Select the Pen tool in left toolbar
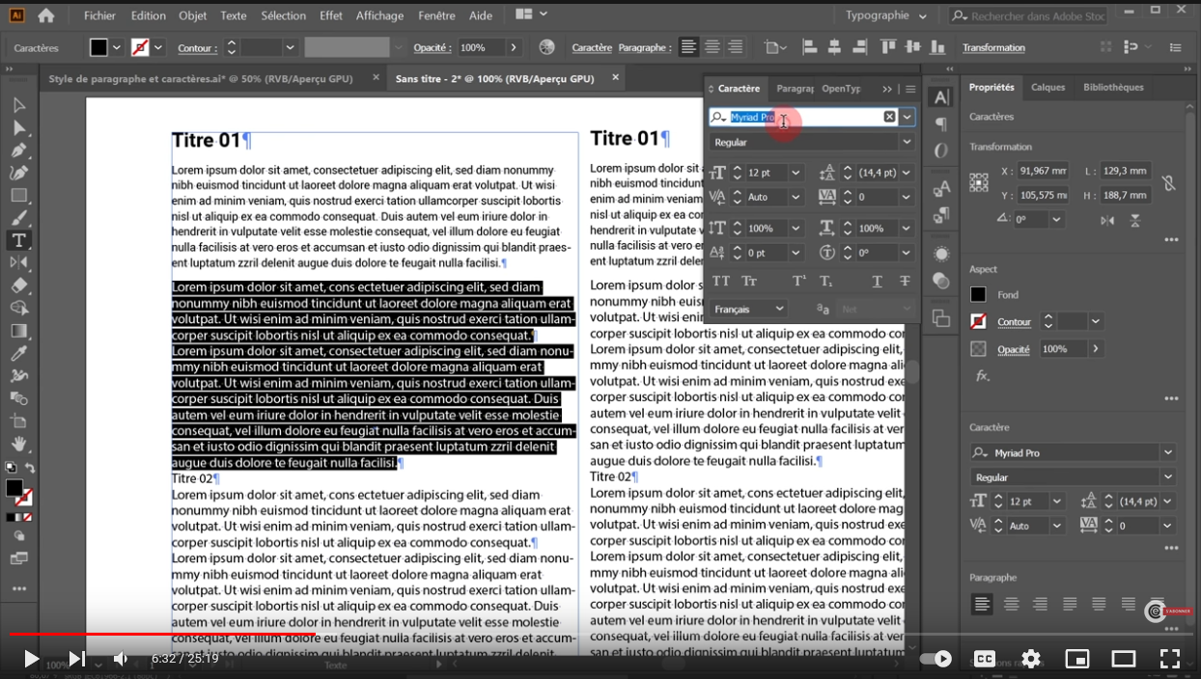The width and height of the screenshot is (1201, 679). (18, 150)
